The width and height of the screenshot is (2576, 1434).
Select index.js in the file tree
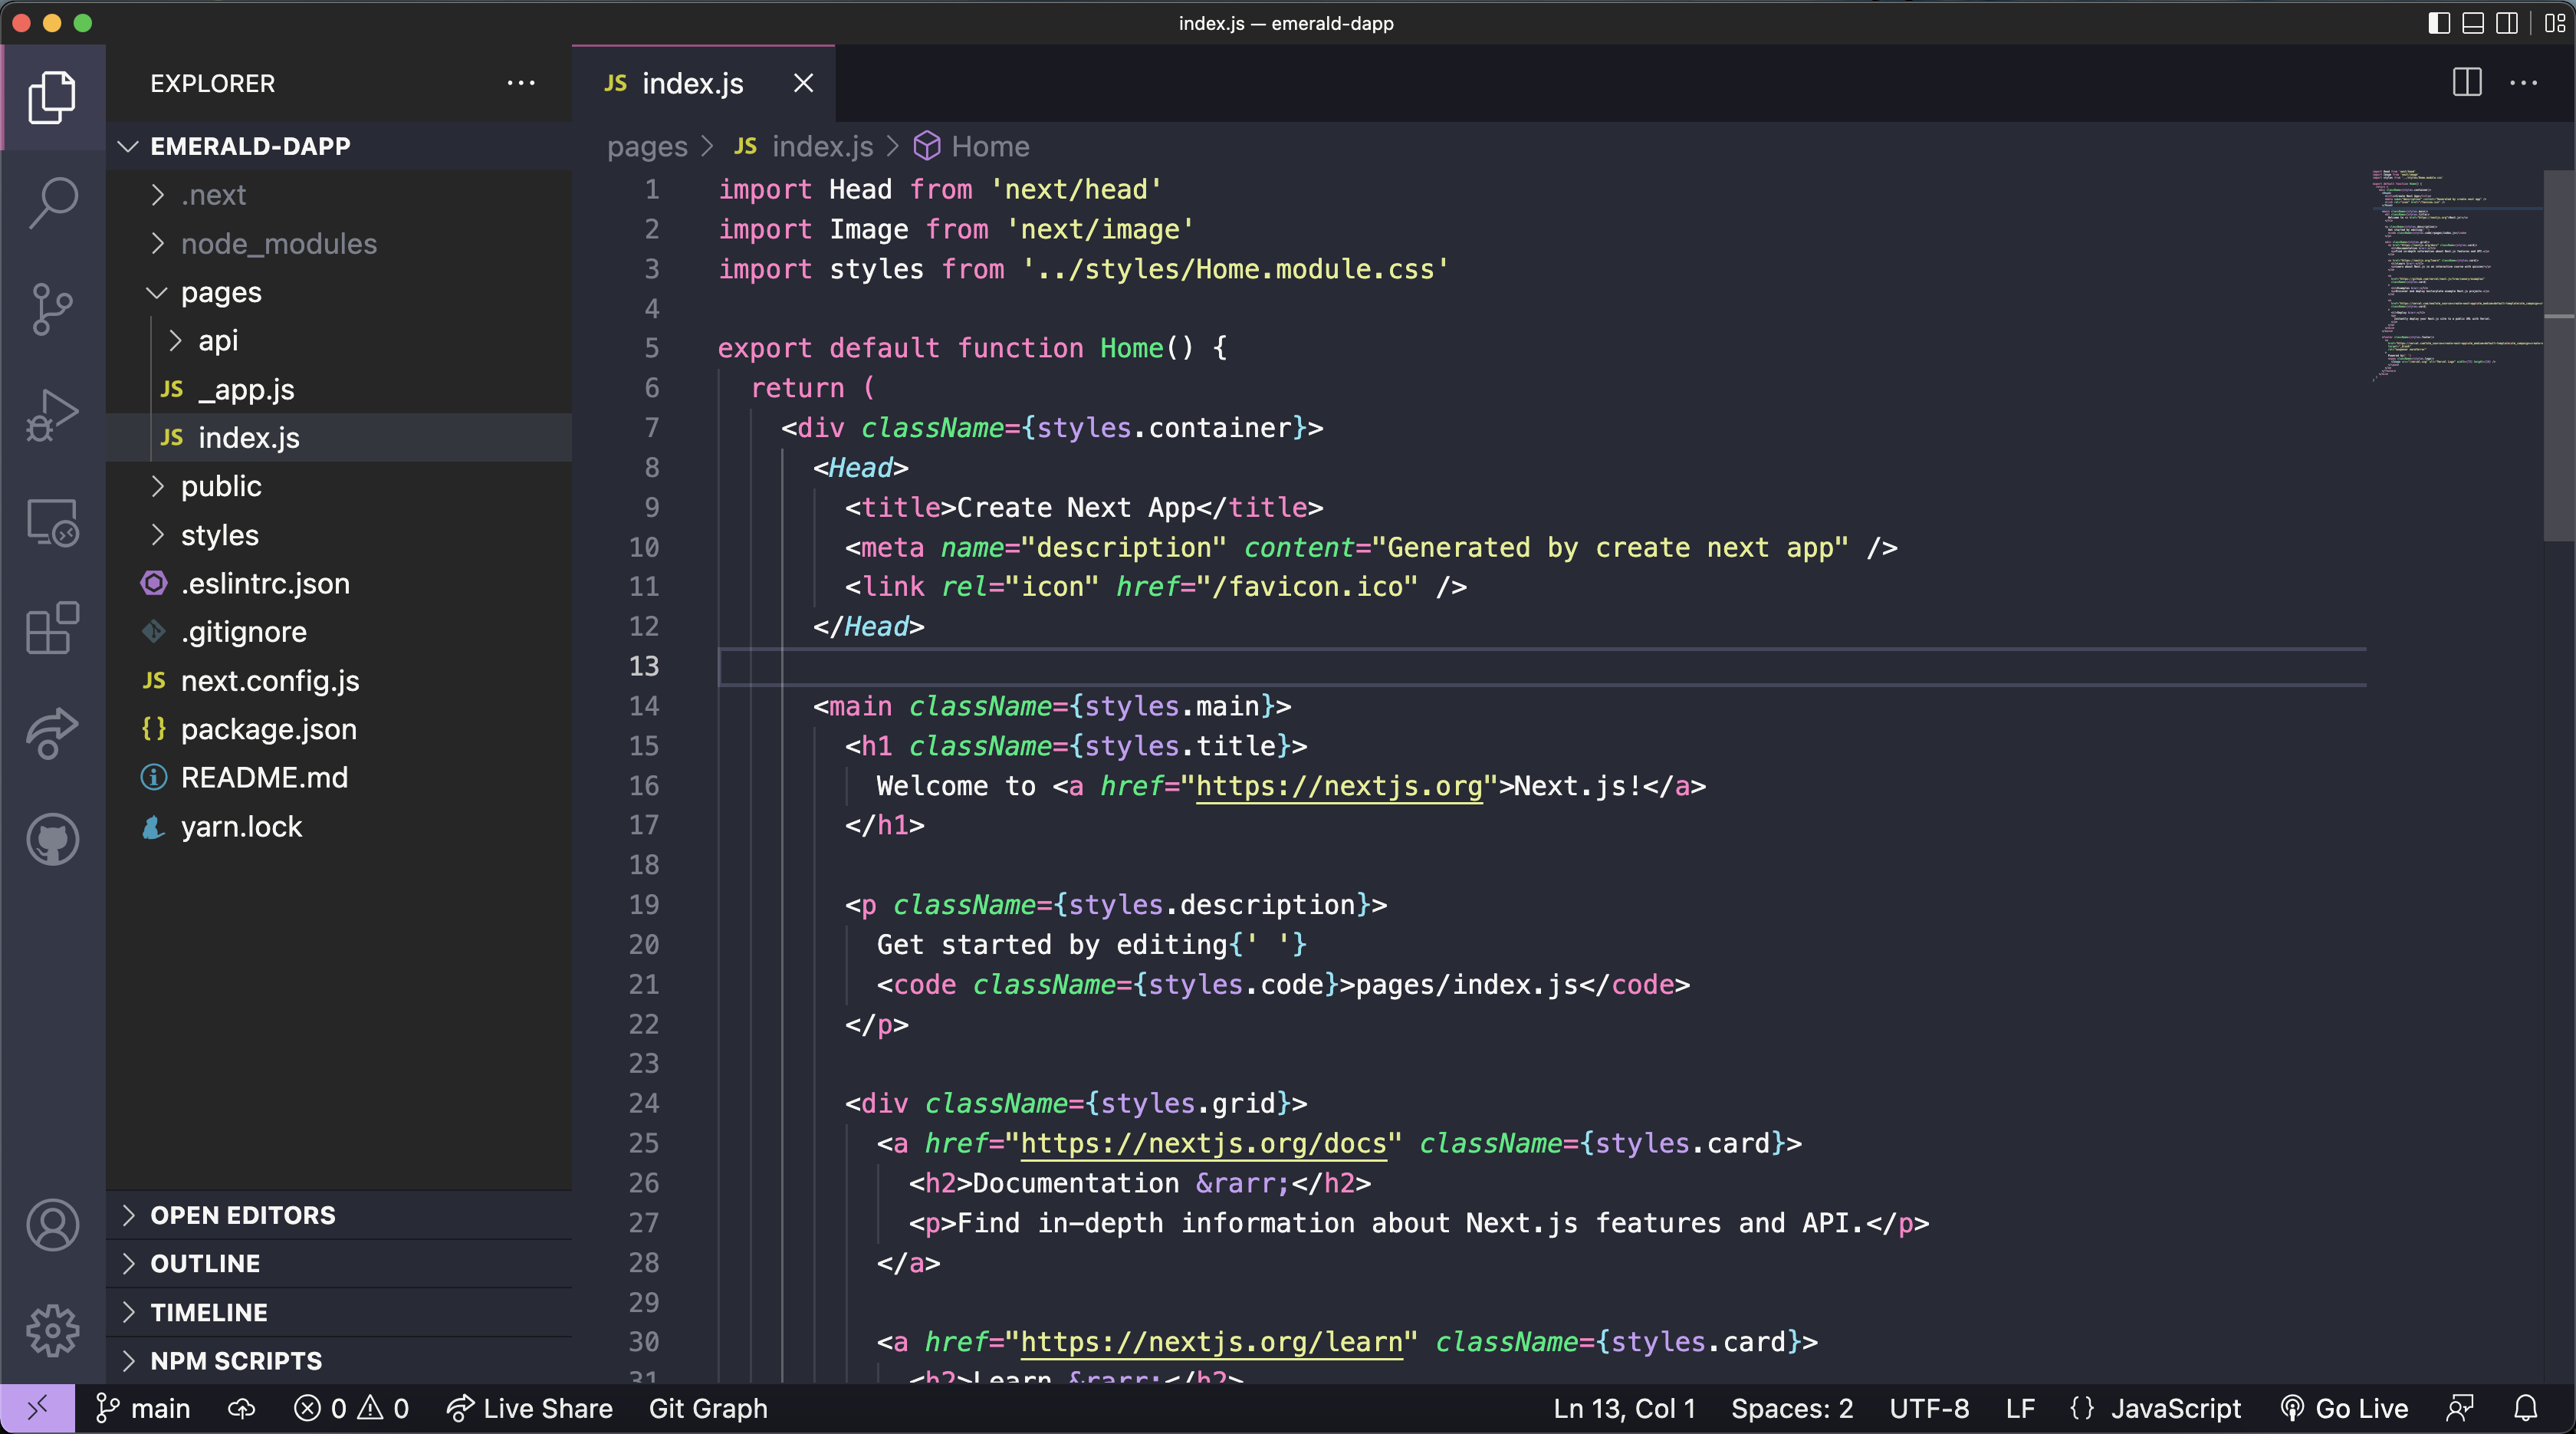338,438
